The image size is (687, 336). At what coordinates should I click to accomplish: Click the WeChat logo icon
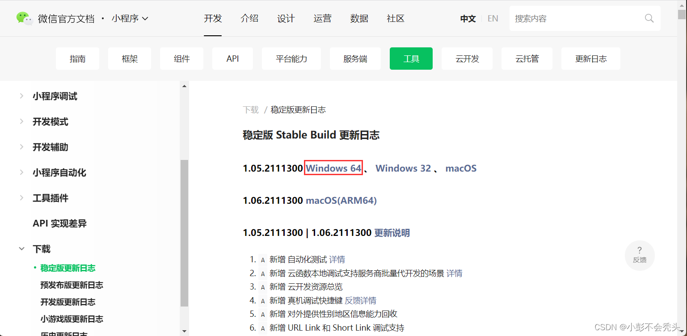tap(24, 18)
